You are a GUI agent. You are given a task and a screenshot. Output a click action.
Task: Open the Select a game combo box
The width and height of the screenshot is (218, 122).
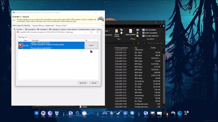tap(67, 26)
